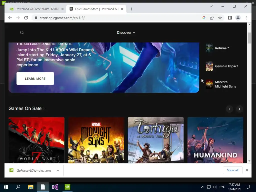The image size is (256, 192).
Task: Open the Chrome profile avatar menu
Action: (x=238, y=18)
